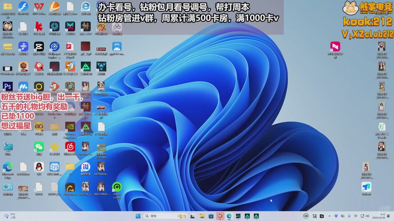Open the monkey mascot app shortcut
This screenshot has width=394, height=221.
tap(101, 27)
